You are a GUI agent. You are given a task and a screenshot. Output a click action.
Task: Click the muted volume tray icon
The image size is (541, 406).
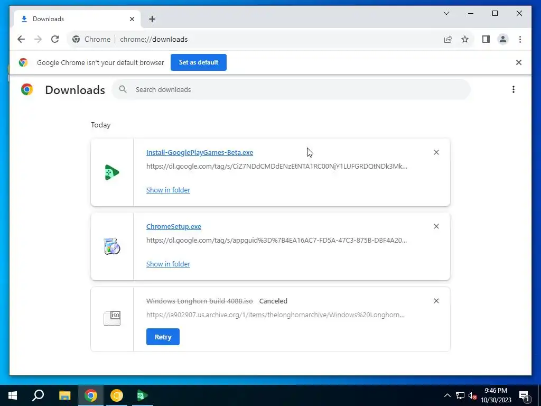pos(472,395)
